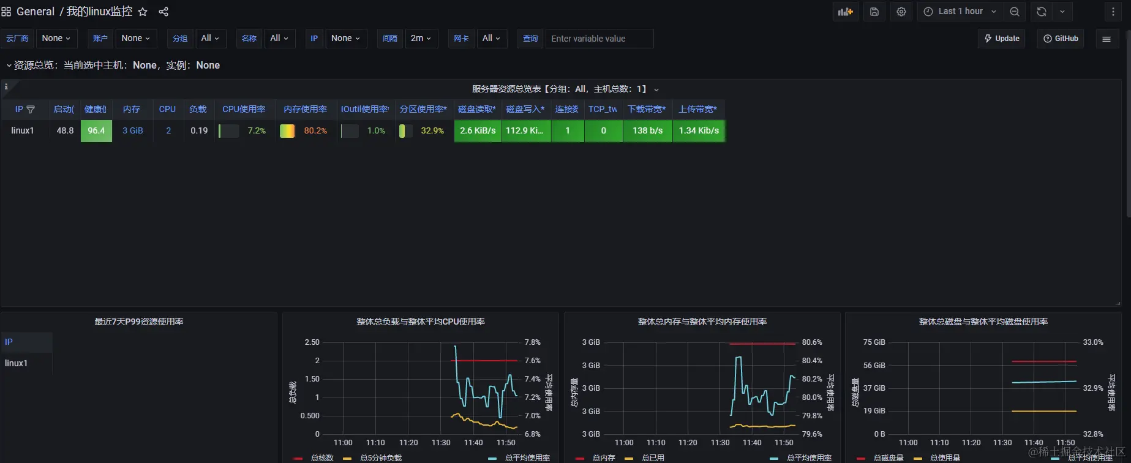The image size is (1131, 463).
Task: Sort by 上传带宽 column header
Action: [x=697, y=109]
